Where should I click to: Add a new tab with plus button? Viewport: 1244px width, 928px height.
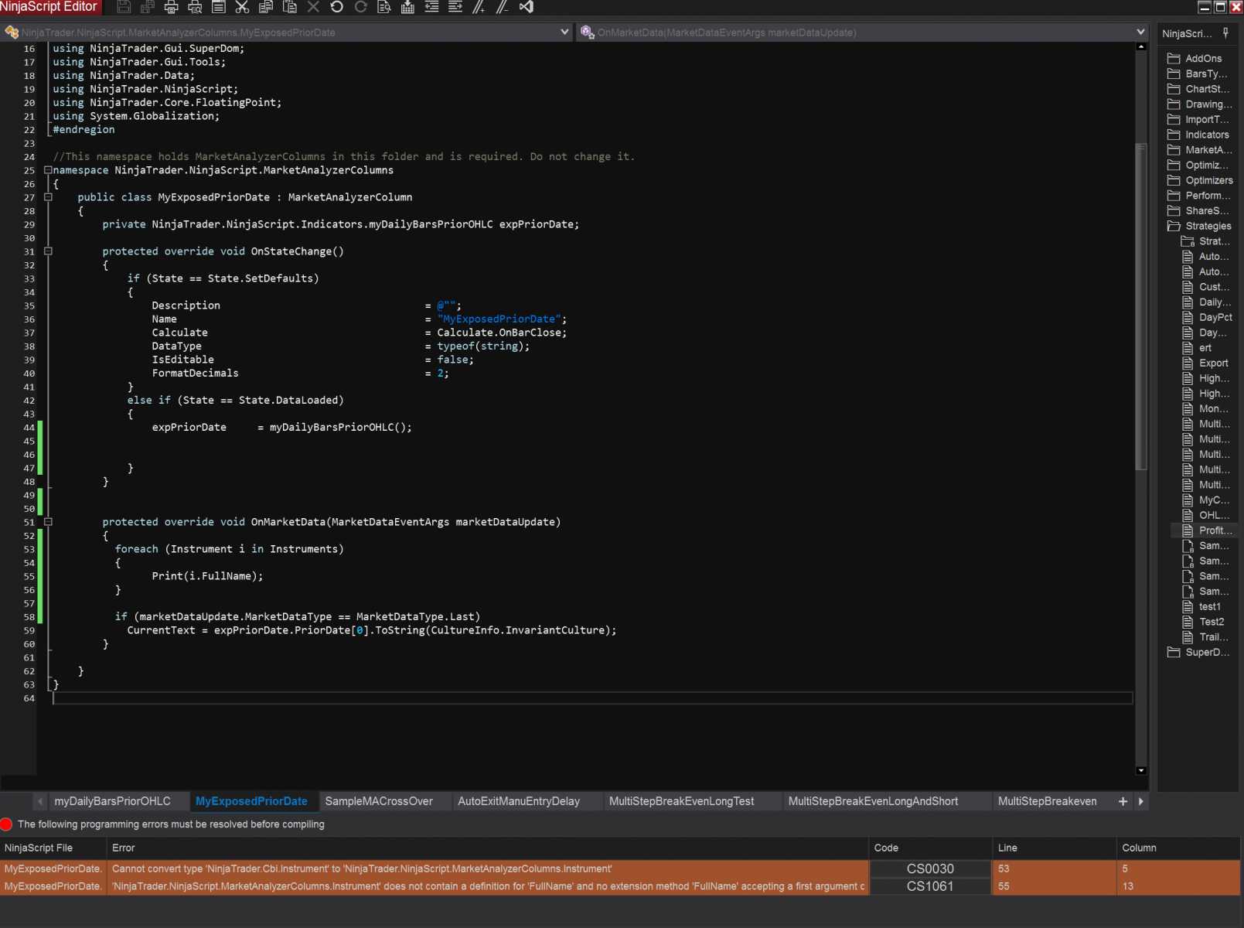pos(1123,801)
